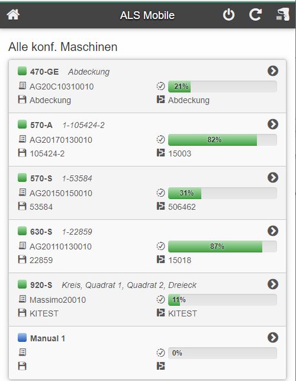Click the green status indicator of 470-GE

click(22, 71)
